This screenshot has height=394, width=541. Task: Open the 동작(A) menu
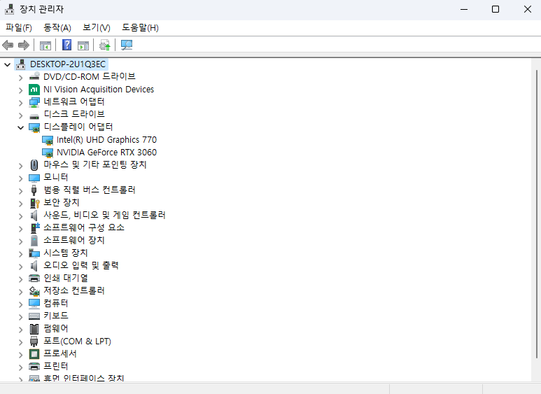point(57,27)
